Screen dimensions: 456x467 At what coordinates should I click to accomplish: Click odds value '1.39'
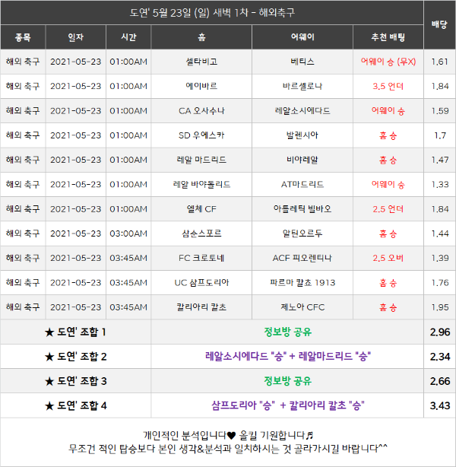click(x=440, y=258)
